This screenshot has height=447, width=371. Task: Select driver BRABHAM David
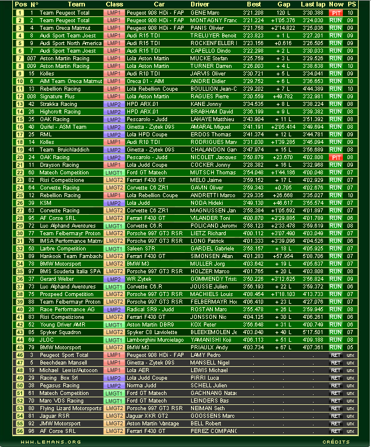coord(212,112)
